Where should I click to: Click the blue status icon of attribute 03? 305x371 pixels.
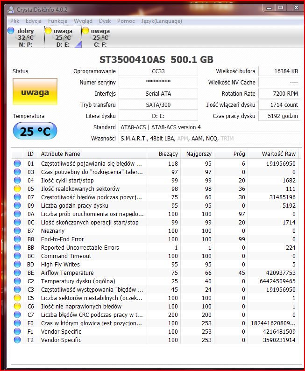pos(17,172)
